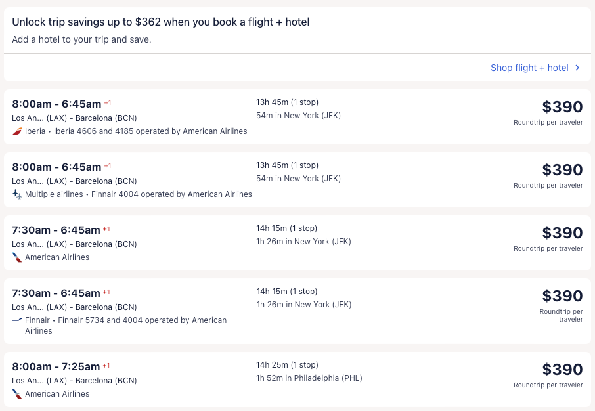Click the LAX - Barcelona route on Philadelphia flight

pos(74,381)
